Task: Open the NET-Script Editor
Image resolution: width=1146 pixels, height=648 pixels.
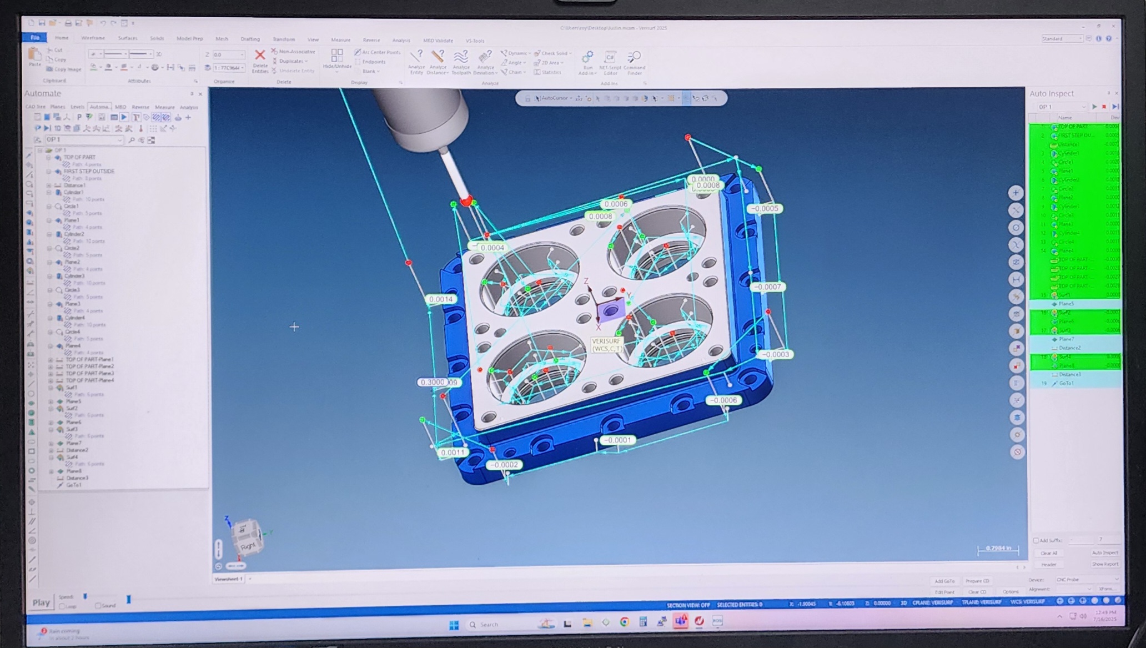Action: (x=610, y=57)
